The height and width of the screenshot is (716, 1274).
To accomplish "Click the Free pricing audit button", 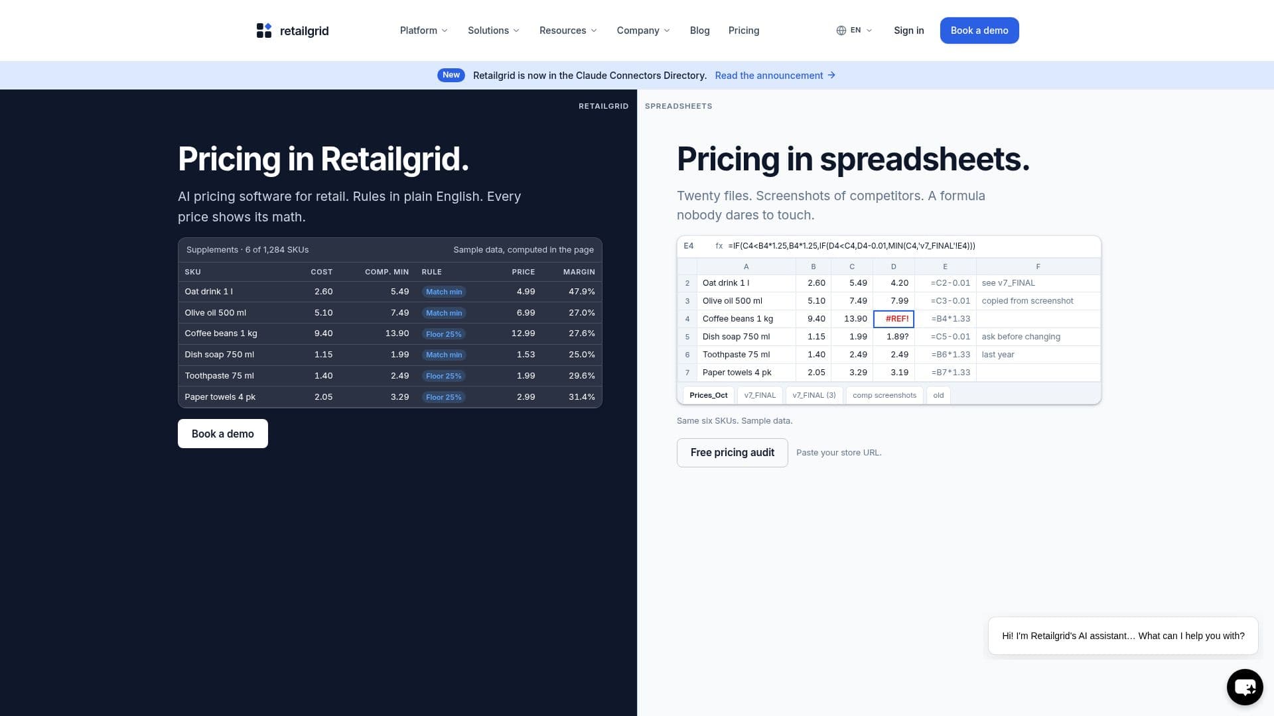I will 732,453.
